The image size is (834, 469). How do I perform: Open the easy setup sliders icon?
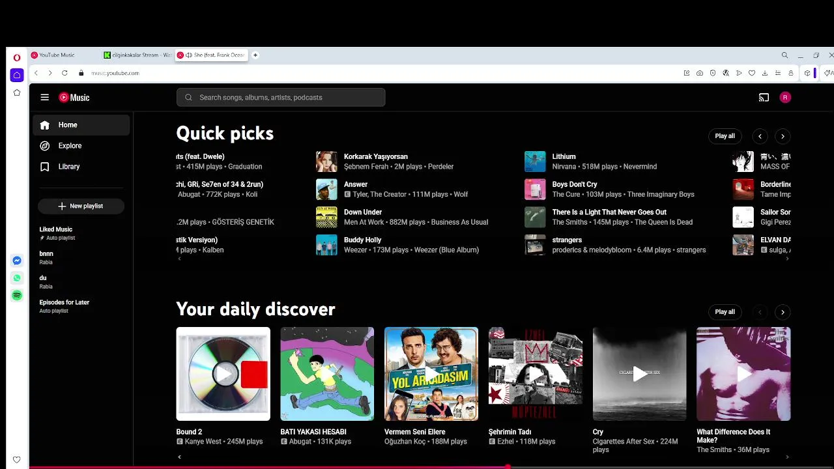778,73
